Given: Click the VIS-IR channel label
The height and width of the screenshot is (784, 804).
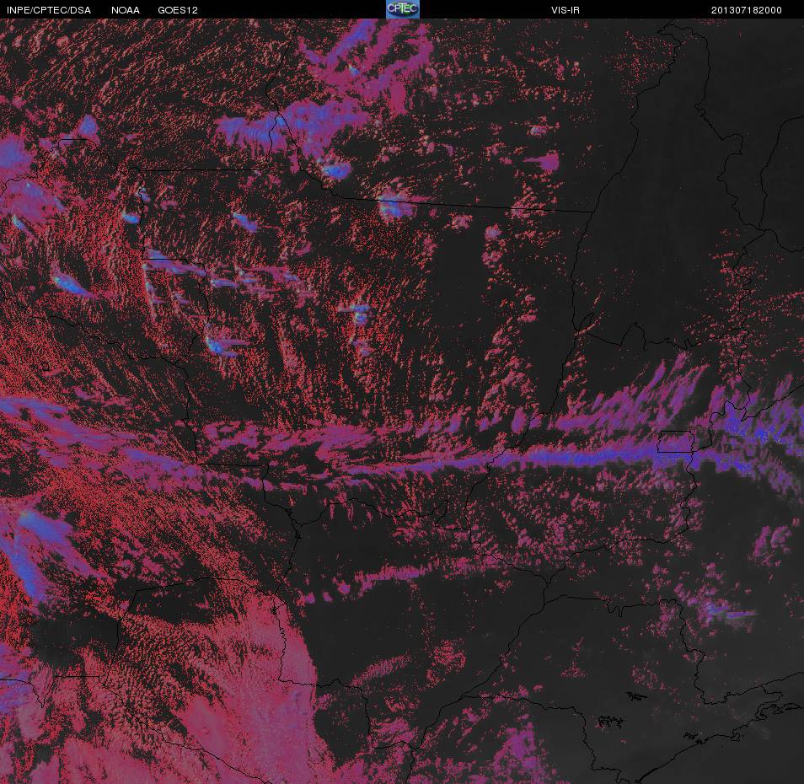Looking at the screenshot, I should pos(565,10).
